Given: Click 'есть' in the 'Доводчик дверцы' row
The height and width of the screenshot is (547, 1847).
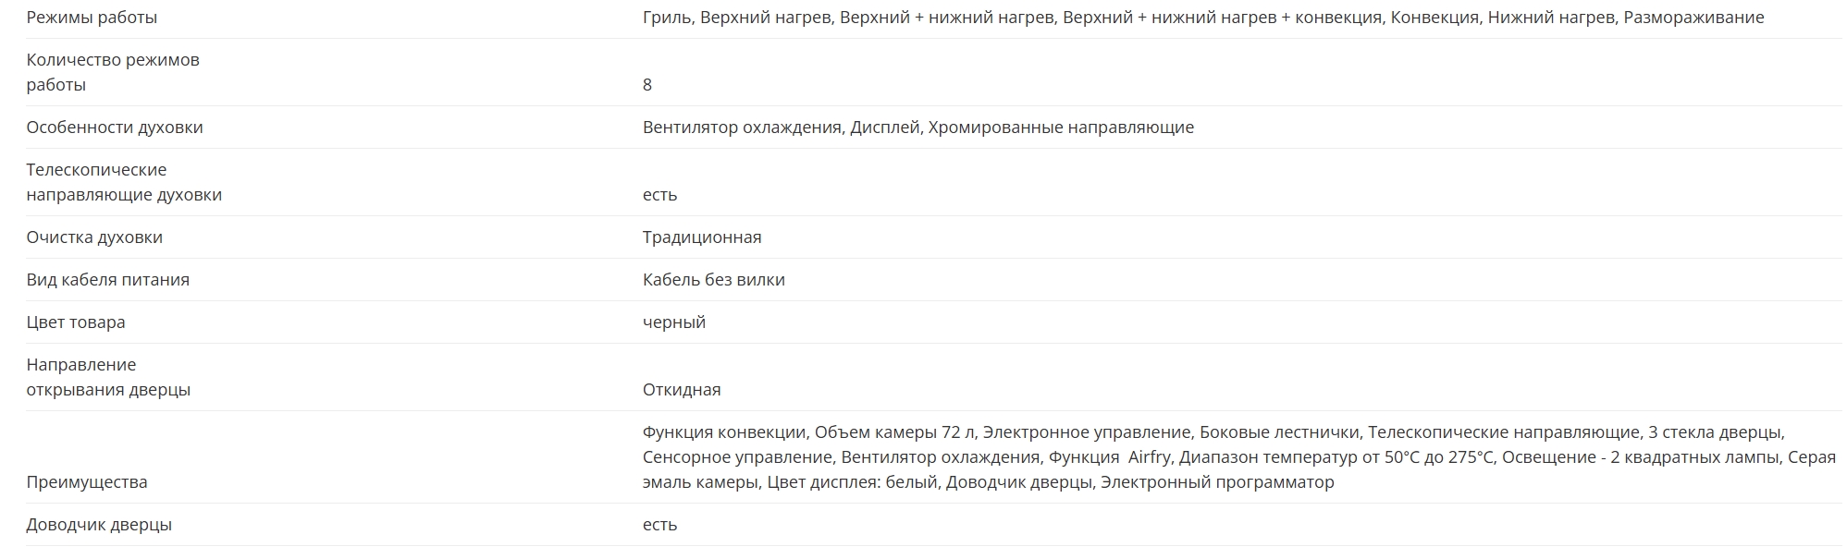Looking at the screenshot, I should tap(659, 525).
